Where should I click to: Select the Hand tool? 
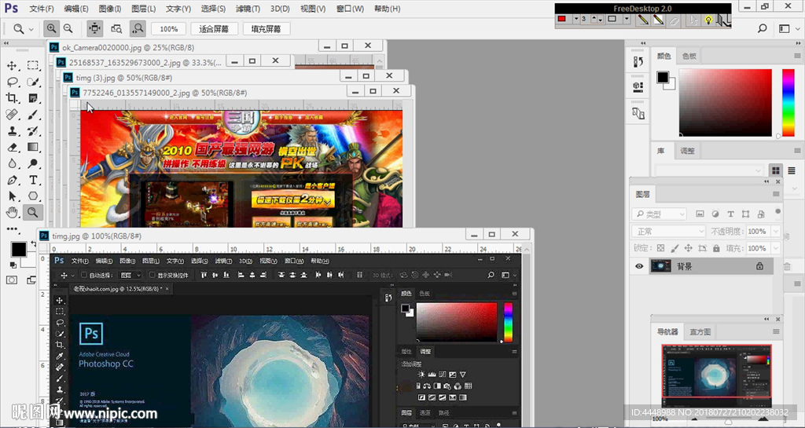[12, 212]
